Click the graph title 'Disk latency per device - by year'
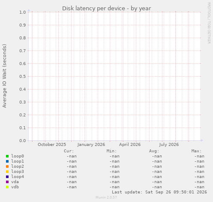213x202 pixels. 106,9
